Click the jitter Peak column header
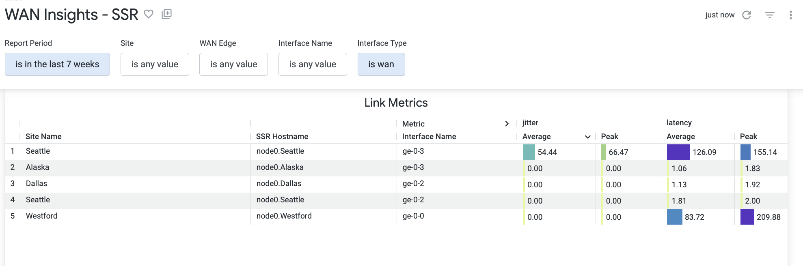Screen dimensions: 803x266 tap(609, 137)
